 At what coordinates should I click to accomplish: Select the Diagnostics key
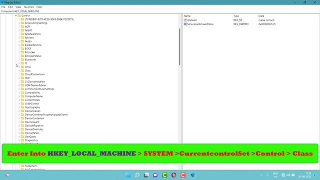click(x=31, y=140)
